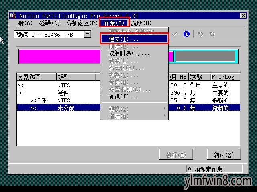Click the greyed 檢查錯誤(C)... menu entry
Screen dimensions: 257x192
135,89
